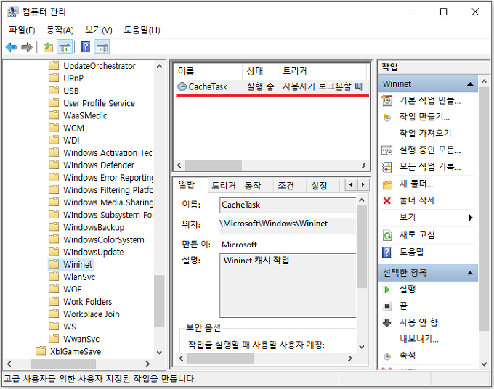Click 사용 안 함 action text

[418, 322]
